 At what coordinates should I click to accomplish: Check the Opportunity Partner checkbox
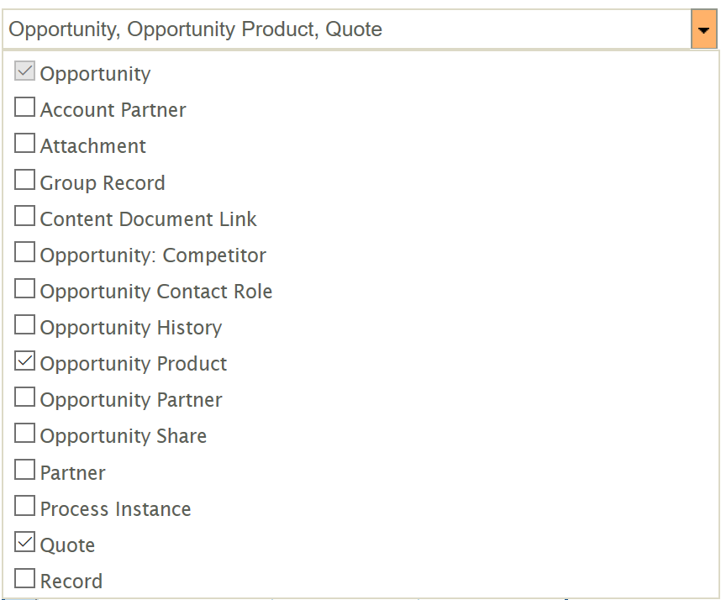pos(25,398)
